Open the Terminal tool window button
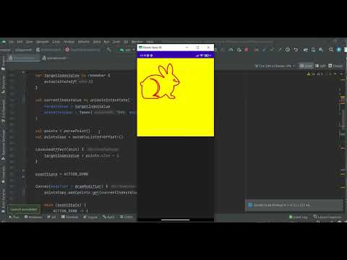This screenshot has height=260, width=347. (69, 217)
